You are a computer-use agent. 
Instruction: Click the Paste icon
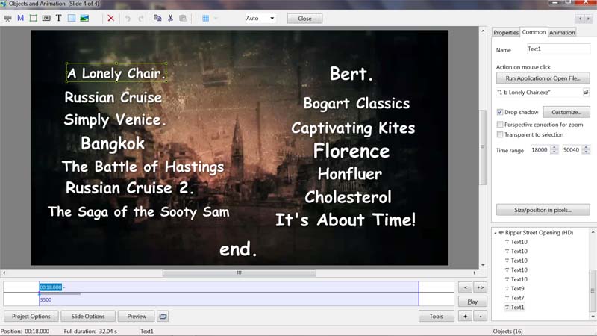(x=183, y=18)
